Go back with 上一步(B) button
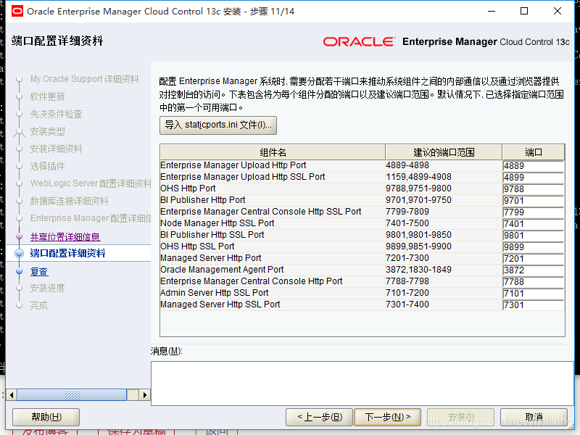Image resolution: width=580 pixels, height=435 pixels. (320, 418)
